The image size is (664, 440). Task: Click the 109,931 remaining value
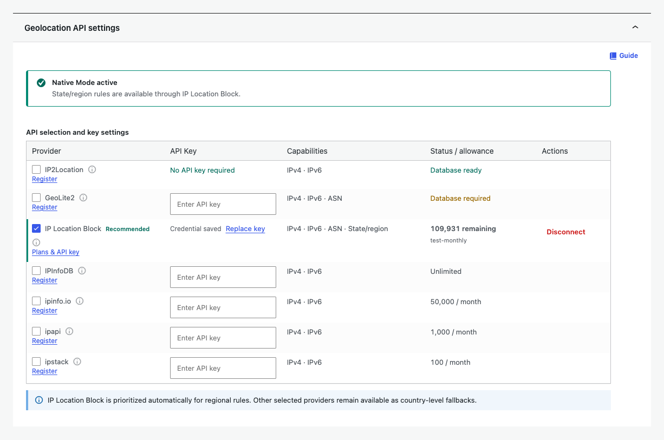point(463,228)
